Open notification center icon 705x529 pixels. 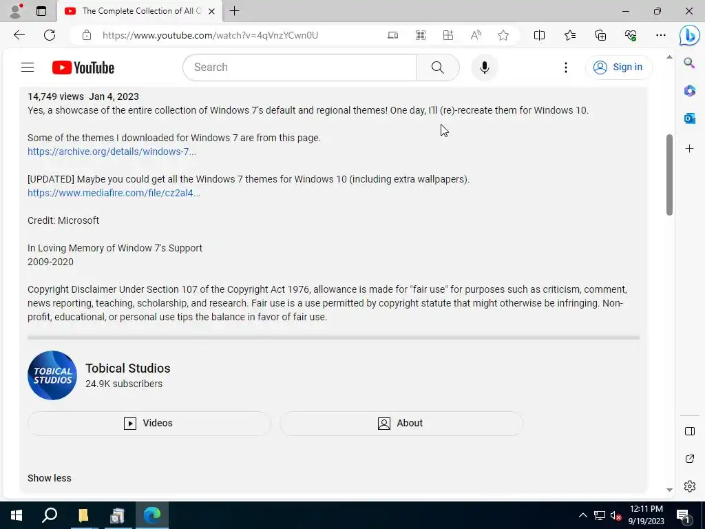point(683,515)
